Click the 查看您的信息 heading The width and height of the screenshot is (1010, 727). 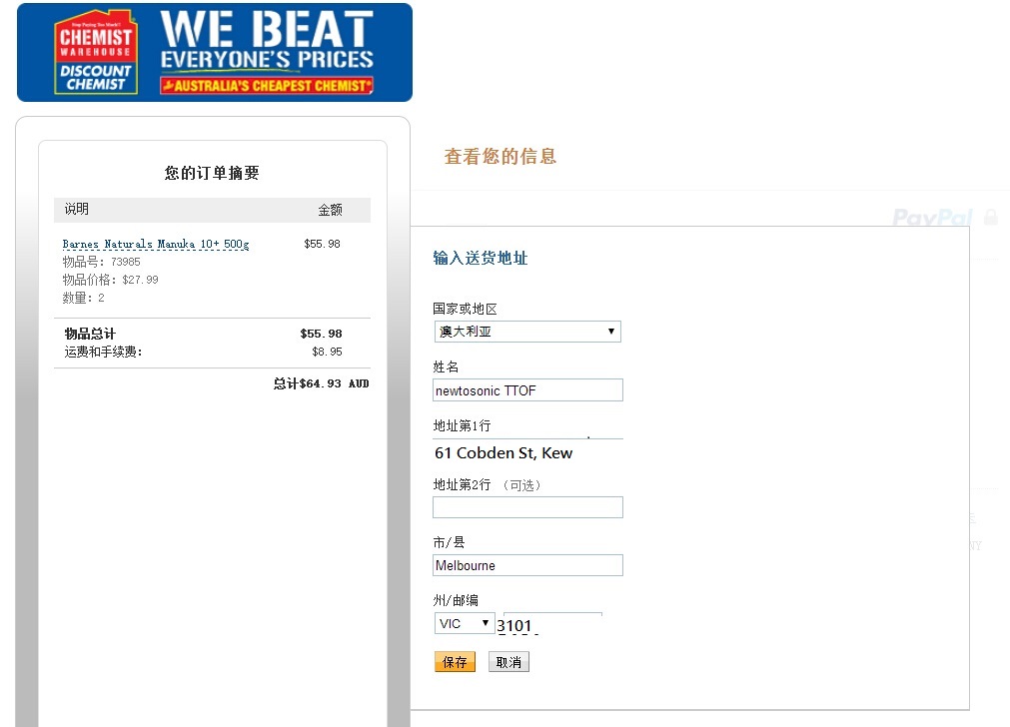[x=500, y=157]
